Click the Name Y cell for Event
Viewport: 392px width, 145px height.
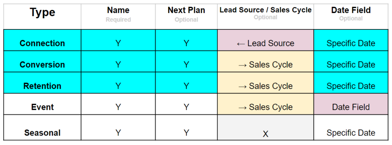tap(118, 104)
